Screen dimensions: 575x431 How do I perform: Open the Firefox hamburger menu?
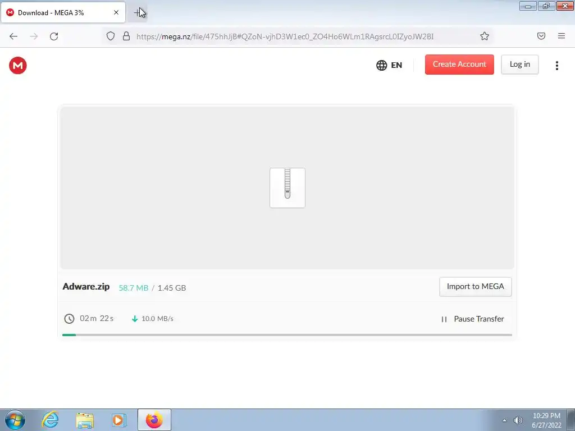pyautogui.click(x=562, y=36)
